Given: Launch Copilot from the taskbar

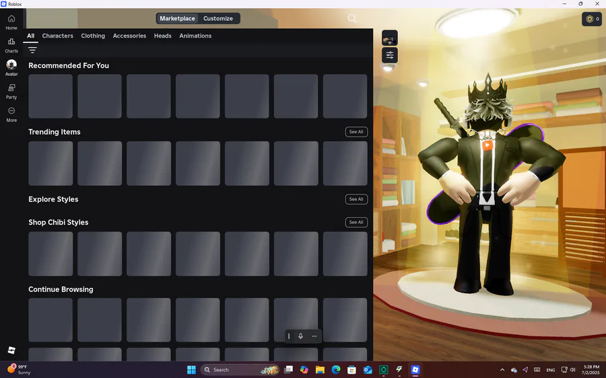Looking at the screenshot, I should (x=304, y=370).
